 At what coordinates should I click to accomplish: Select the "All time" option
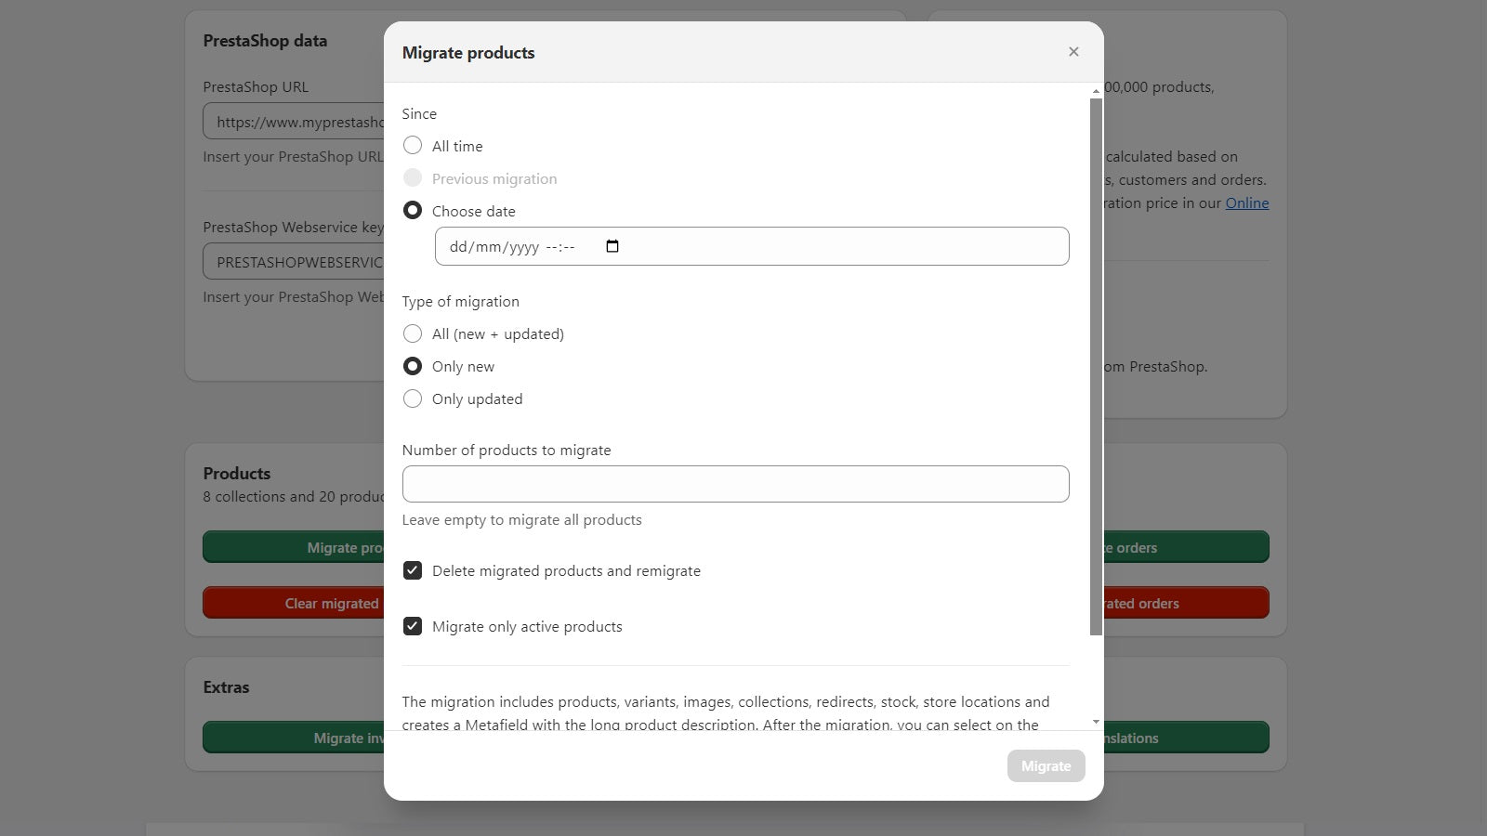tap(413, 145)
